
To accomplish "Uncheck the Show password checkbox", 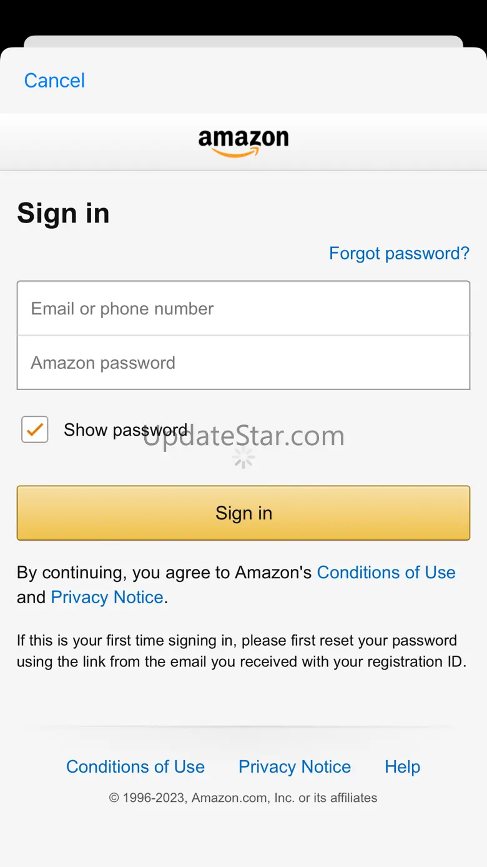I will tap(35, 429).
